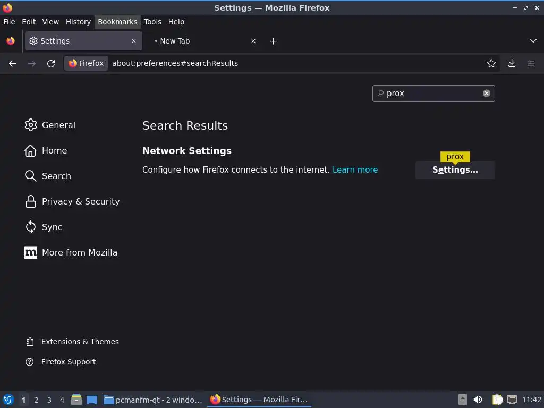Open the Downloads panel icon
The height and width of the screenshot is (408, 544).
point(512,63)
